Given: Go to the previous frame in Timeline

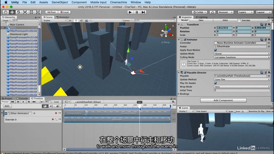Looking at the screenshot, I should point(18,102).
